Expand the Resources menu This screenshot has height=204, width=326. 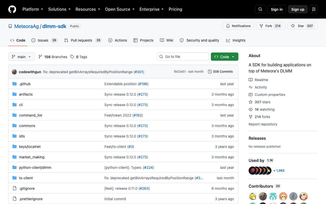pyautogui.click(x=88, y=9)
